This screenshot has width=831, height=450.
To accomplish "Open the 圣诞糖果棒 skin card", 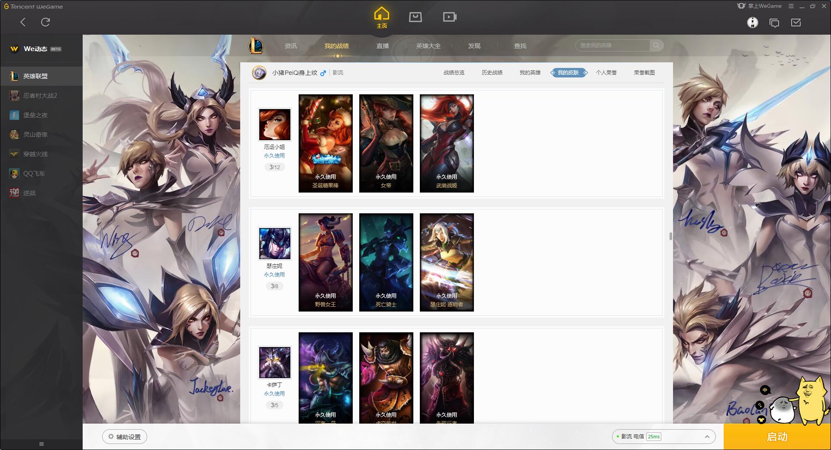I will 325,143.
